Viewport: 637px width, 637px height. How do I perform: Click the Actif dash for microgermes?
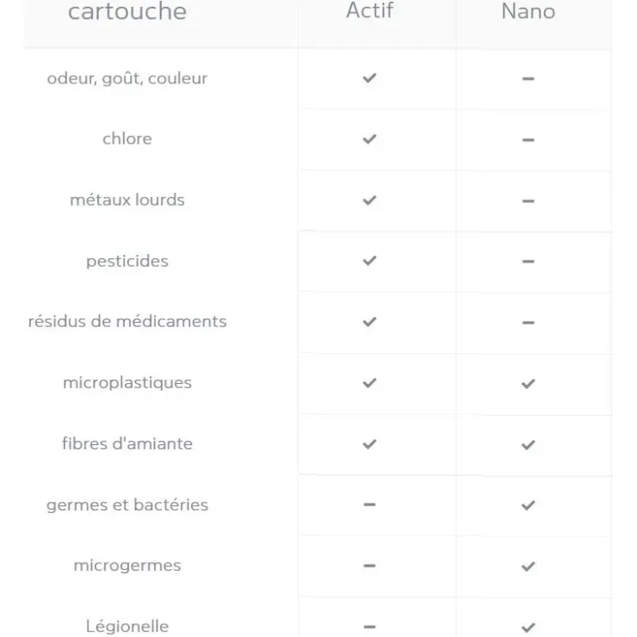(x=369, y=566)
